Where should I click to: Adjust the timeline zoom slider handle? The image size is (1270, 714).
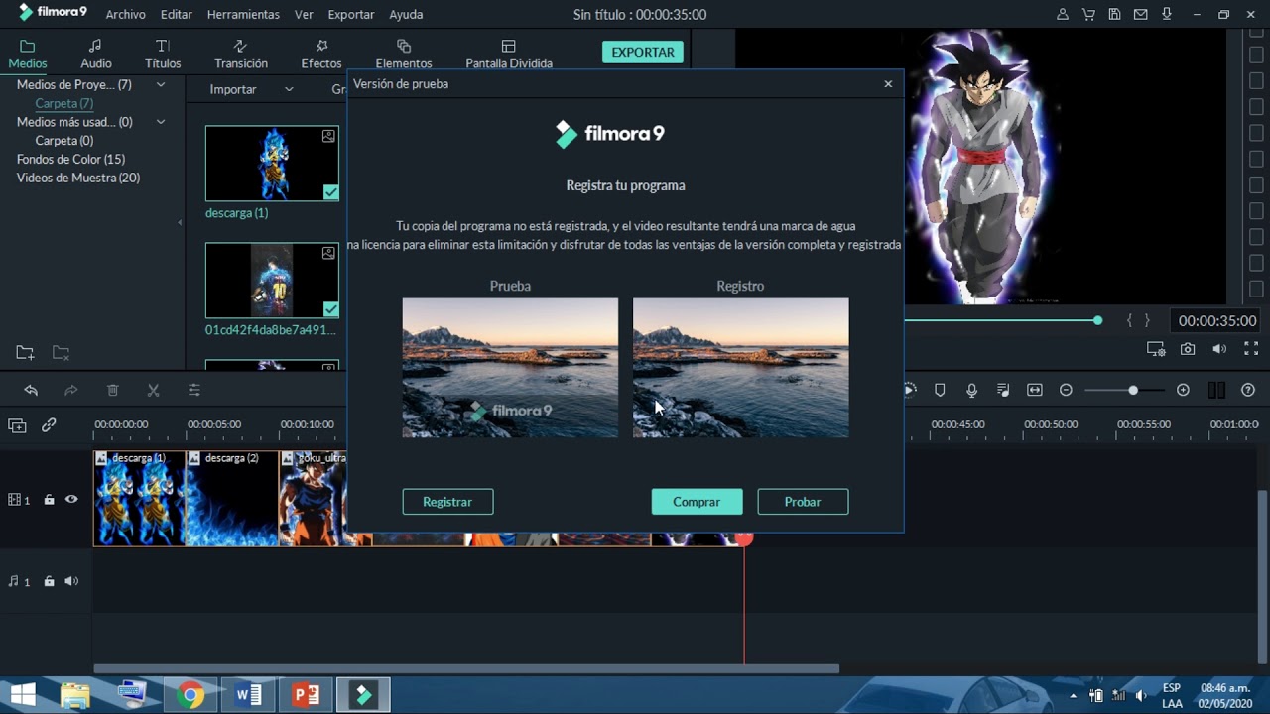click(1132, 390)
